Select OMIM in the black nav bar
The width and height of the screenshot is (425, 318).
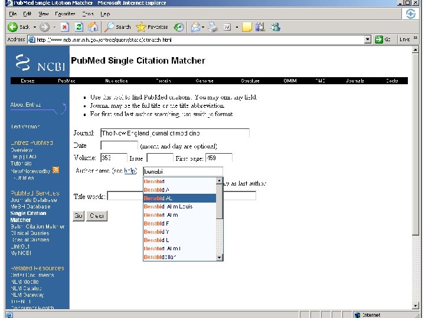[290, 81]
